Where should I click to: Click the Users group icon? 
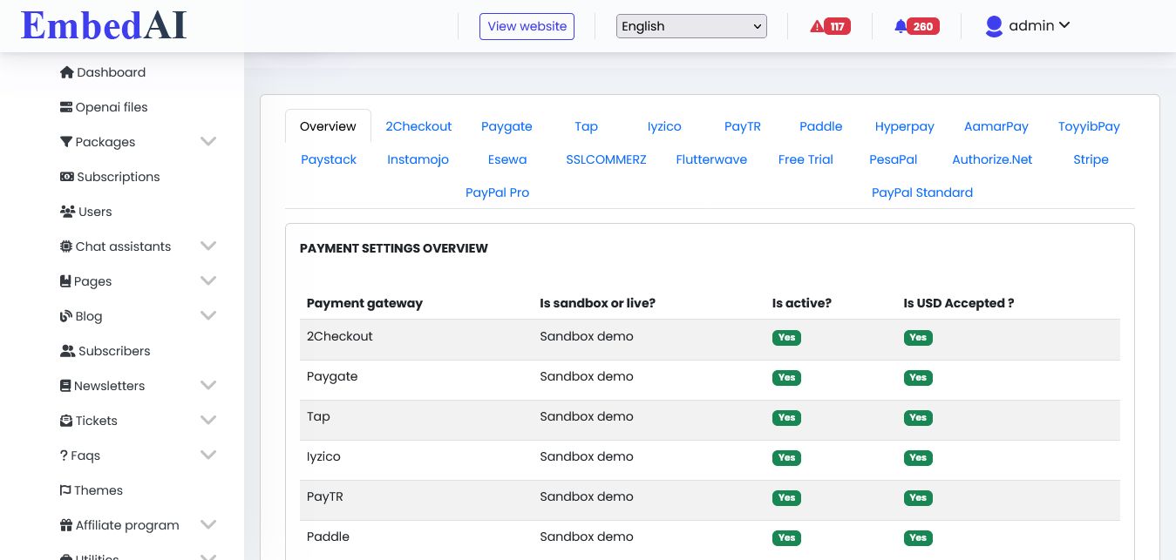67,212
